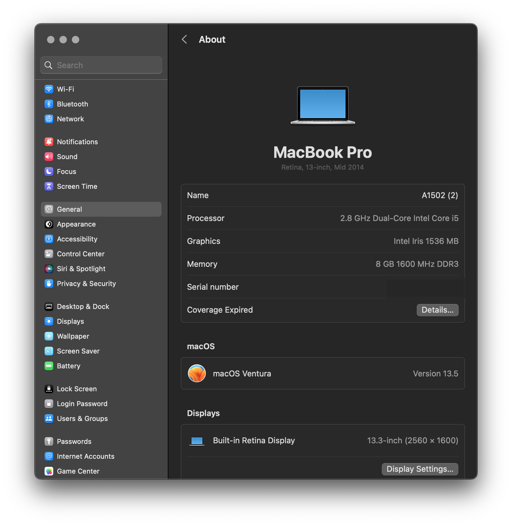
Task: Click the Serial number label
Action: point(213,287)
